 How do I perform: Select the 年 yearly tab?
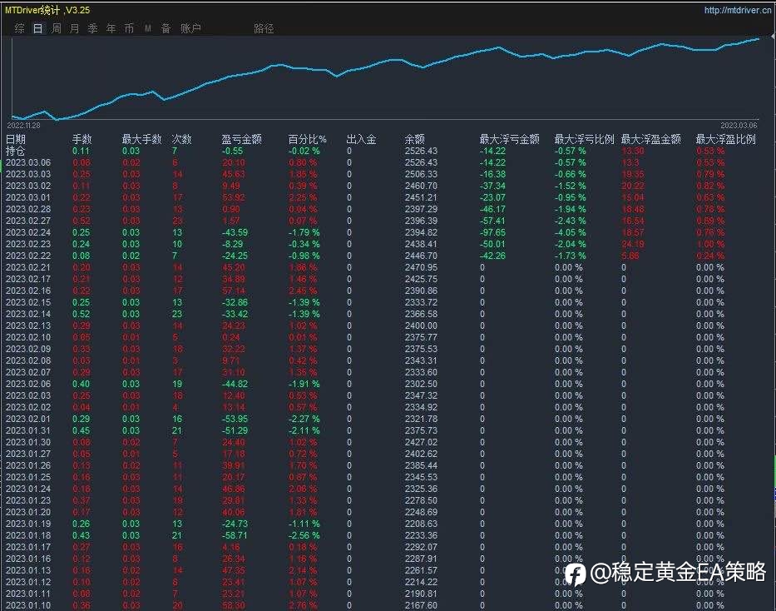tap(111, 28)
